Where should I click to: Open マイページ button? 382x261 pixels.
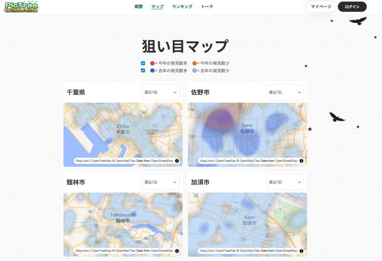coord(321,7)
